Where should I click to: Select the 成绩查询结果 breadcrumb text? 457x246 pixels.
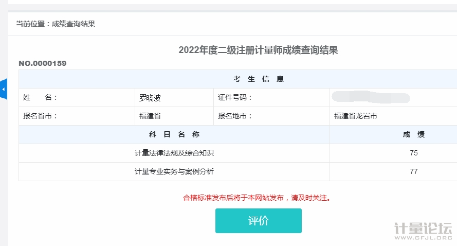[74, 24]
